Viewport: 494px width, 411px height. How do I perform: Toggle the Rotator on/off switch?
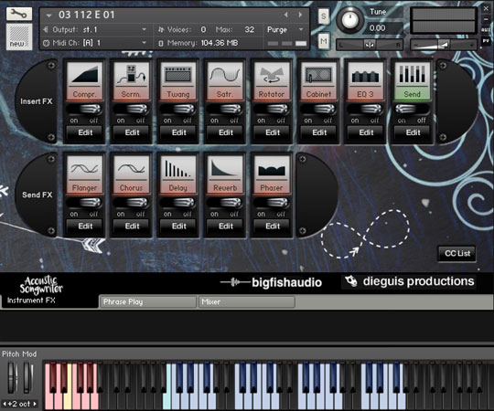click(272, 110)
